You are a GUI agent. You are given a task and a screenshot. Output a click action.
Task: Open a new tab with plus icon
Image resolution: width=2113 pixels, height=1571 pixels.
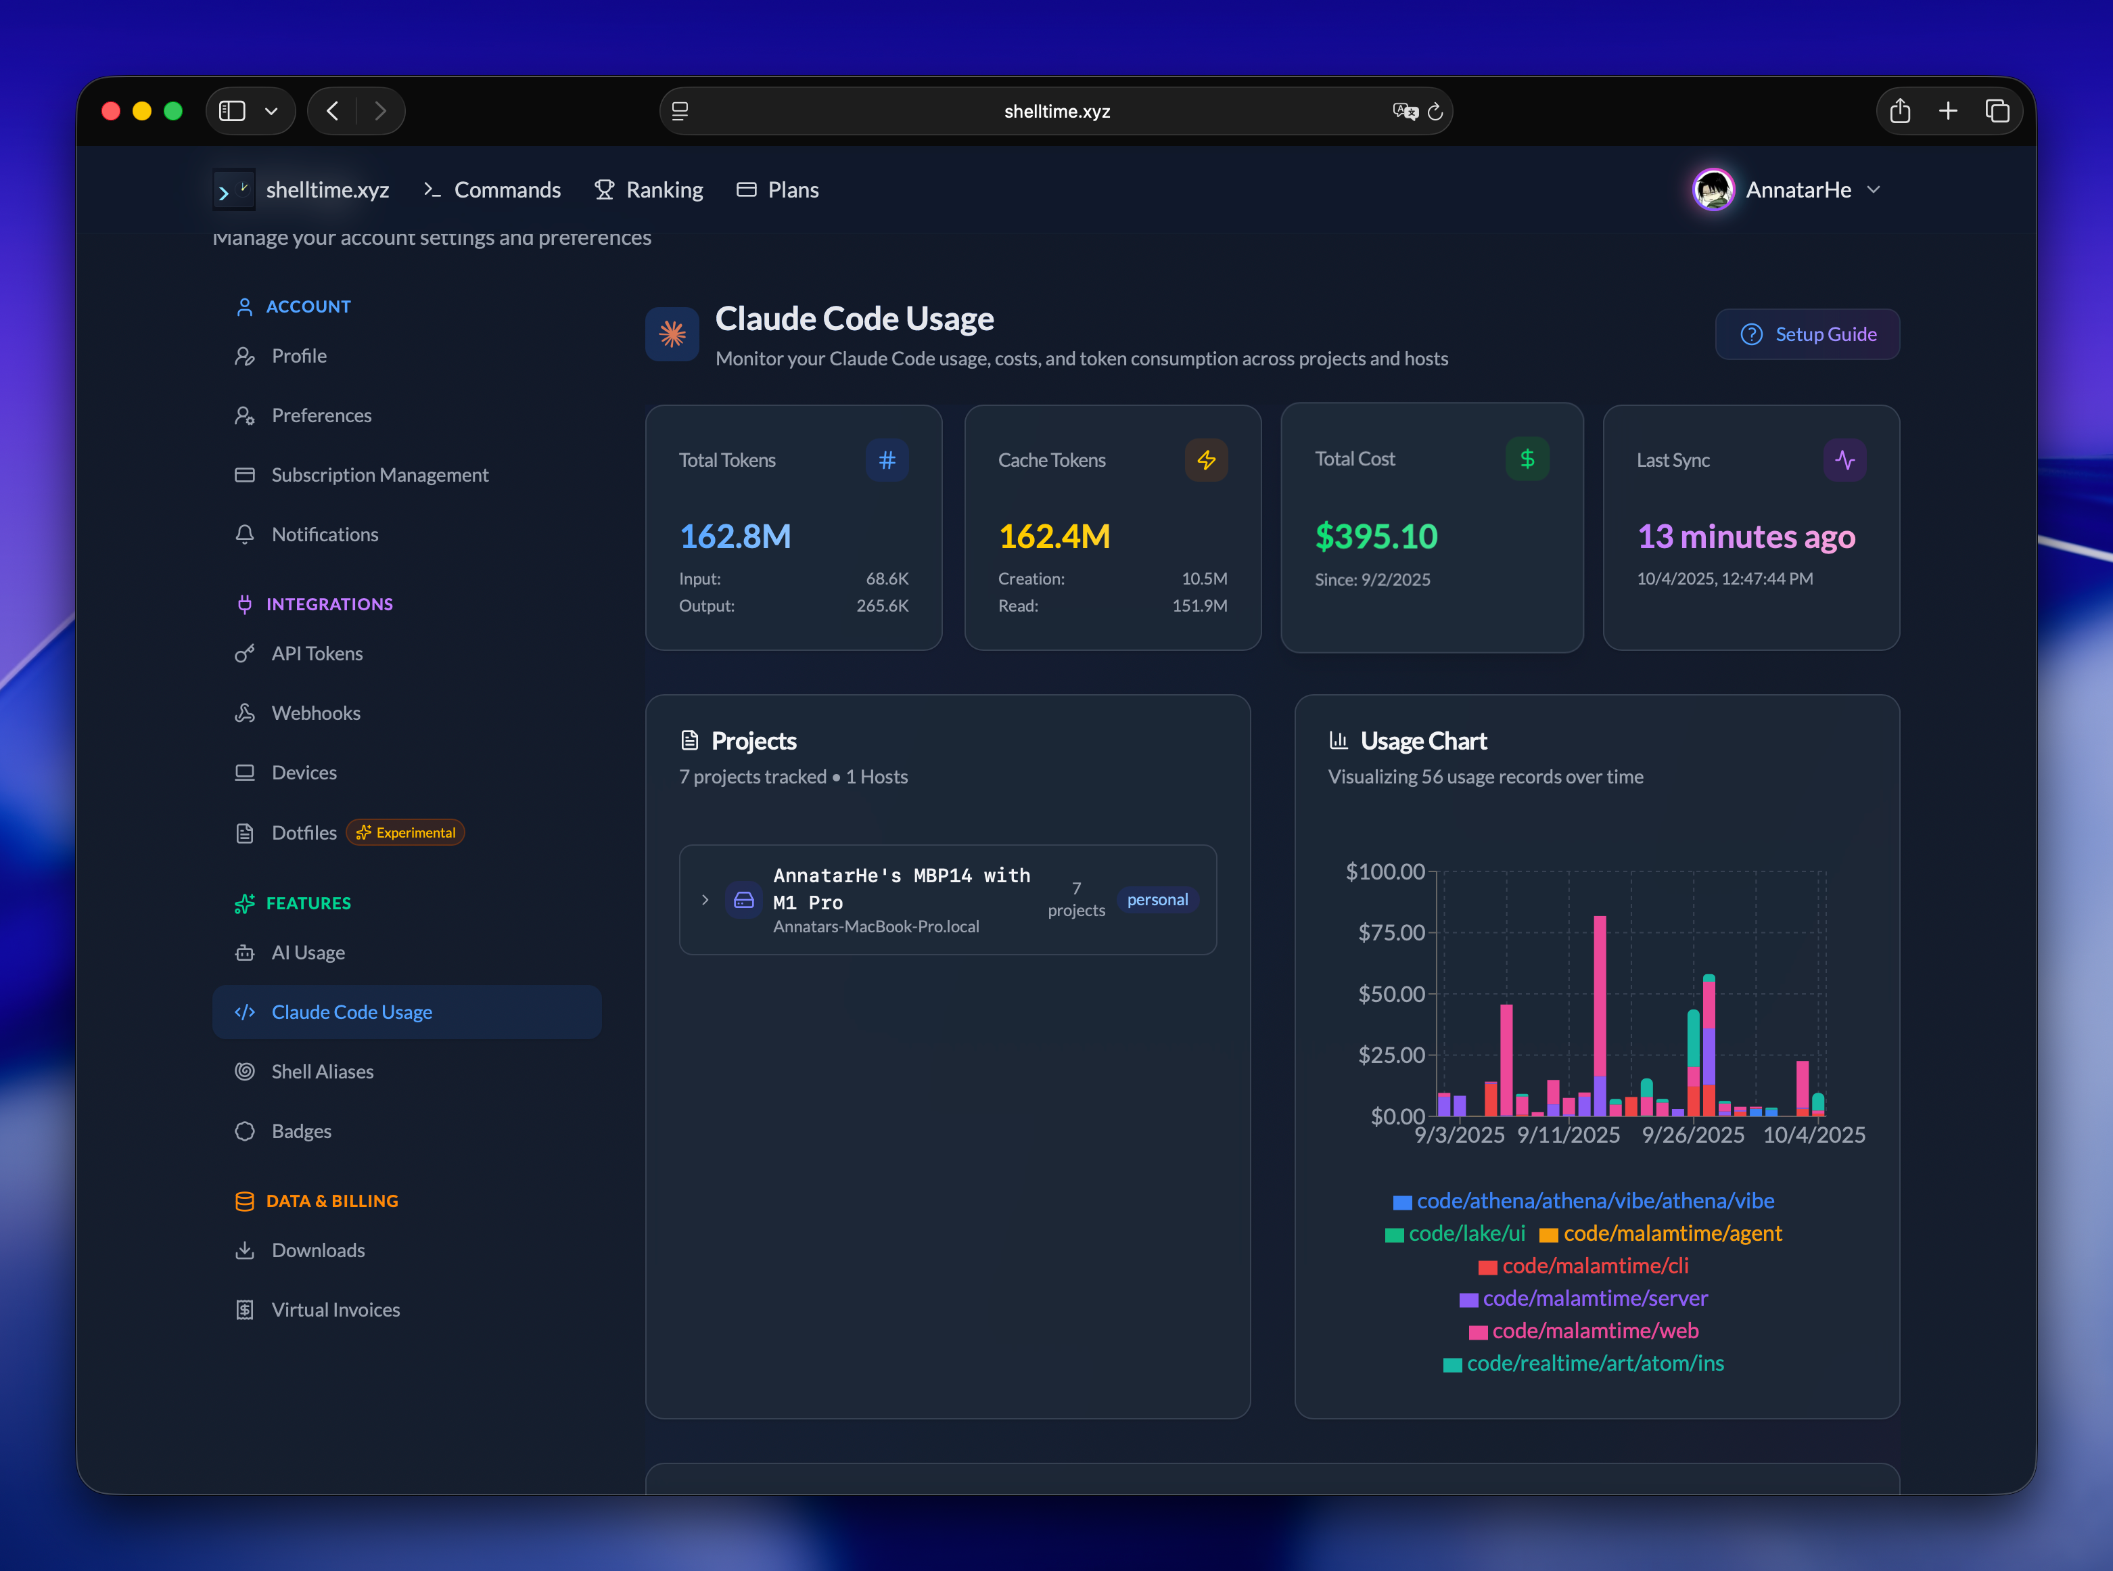click(x=1947, y=111)
